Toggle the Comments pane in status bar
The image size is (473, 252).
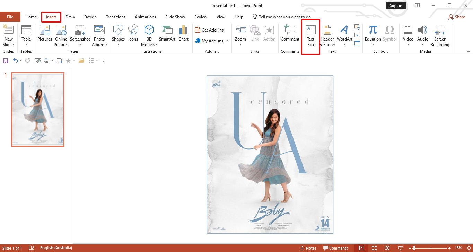tap(335, 248)
